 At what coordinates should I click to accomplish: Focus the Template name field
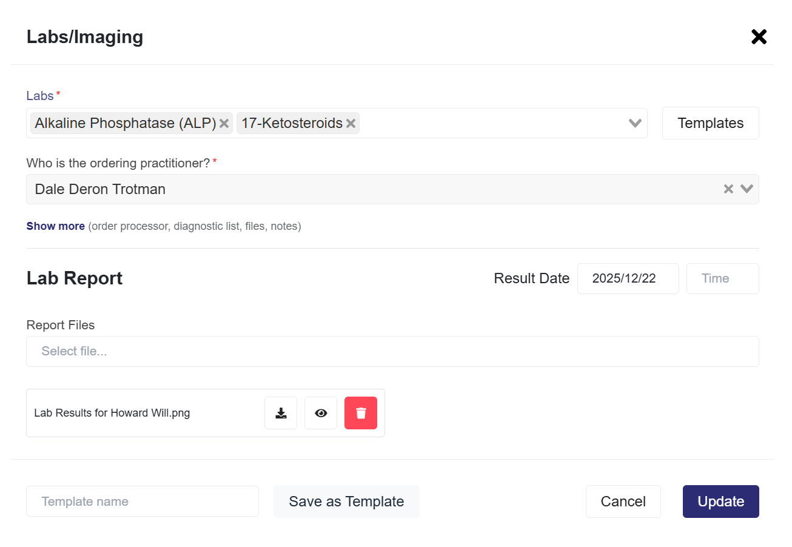pos(143,502)
